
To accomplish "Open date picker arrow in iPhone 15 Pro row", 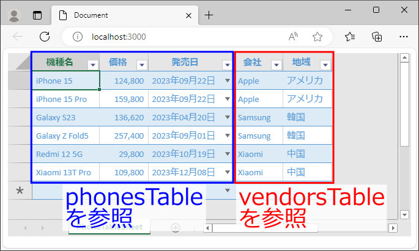I will (228, 99).
